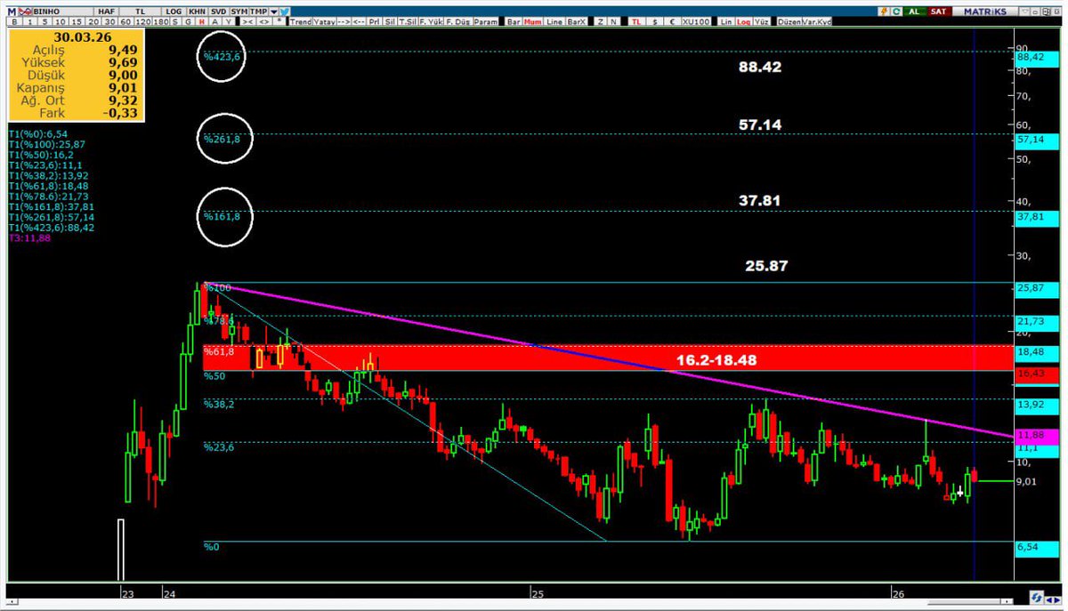Image resolution: width=1068 pixels, height=611 pixels.
Task: Click the chart icon next to BINHO symbol
Action: pos(26,11)
